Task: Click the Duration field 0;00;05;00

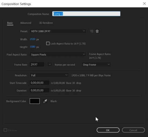Action: coord(39,90)
